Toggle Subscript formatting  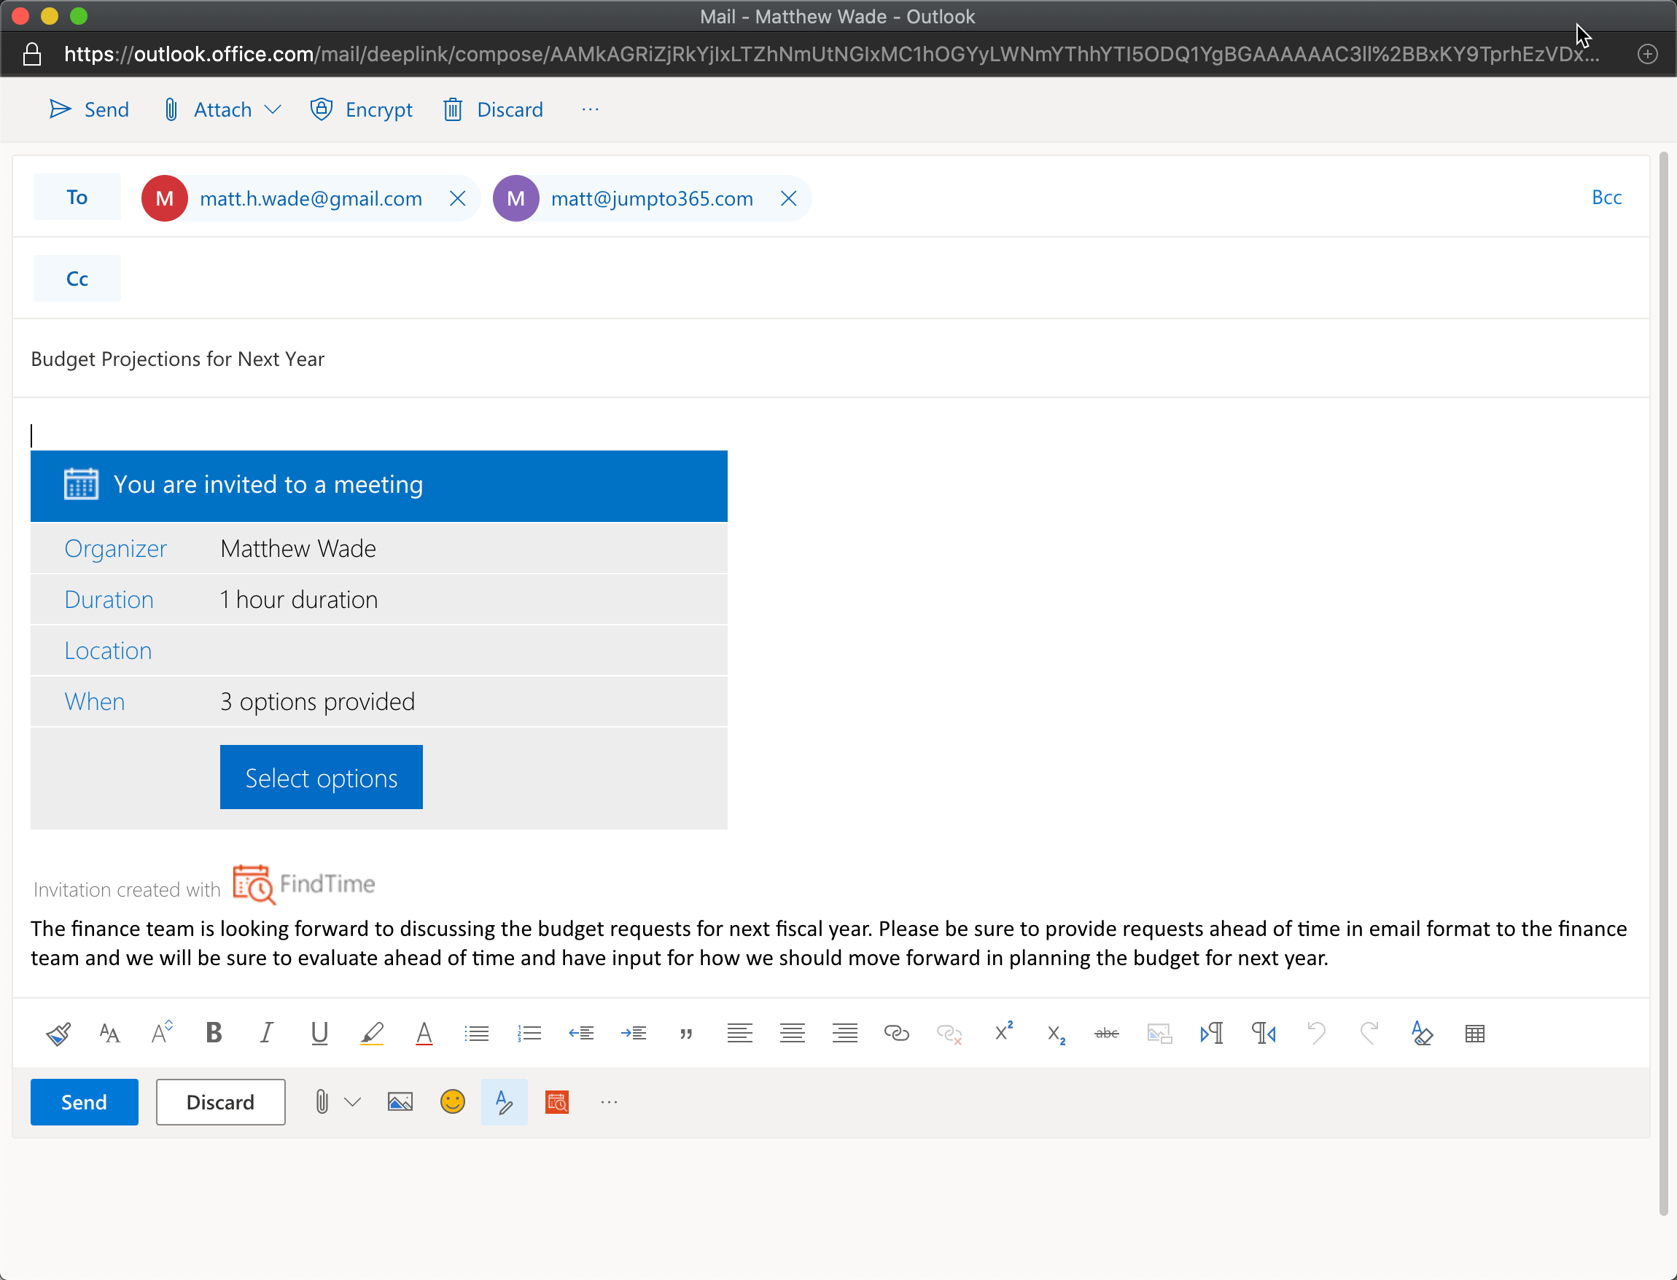1056,1034
